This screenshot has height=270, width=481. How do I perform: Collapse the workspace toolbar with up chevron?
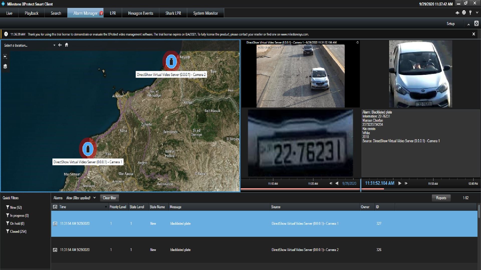(468, 24)
